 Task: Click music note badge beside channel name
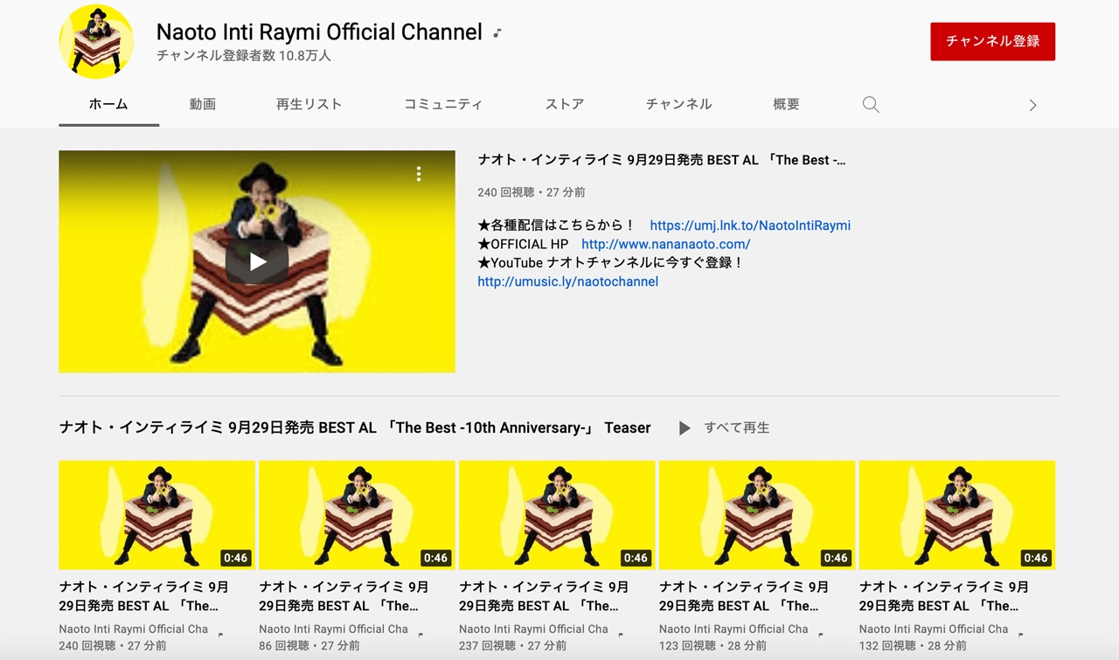[497, 33]
